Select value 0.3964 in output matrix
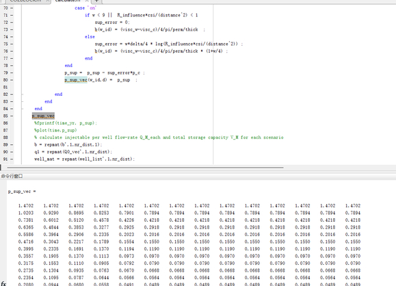The height and width of the screenshot is (286, 396). (51, 235)
